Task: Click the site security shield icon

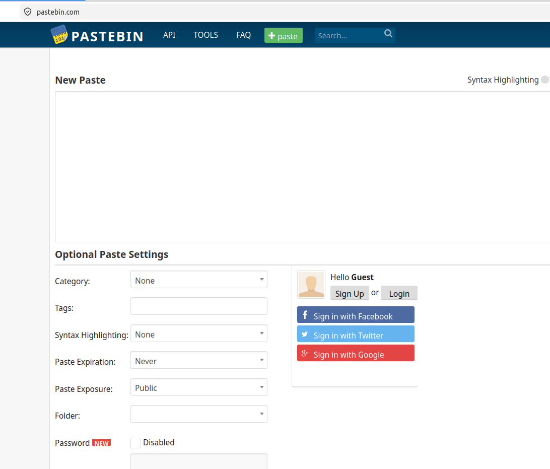Action: coord(28,12)
